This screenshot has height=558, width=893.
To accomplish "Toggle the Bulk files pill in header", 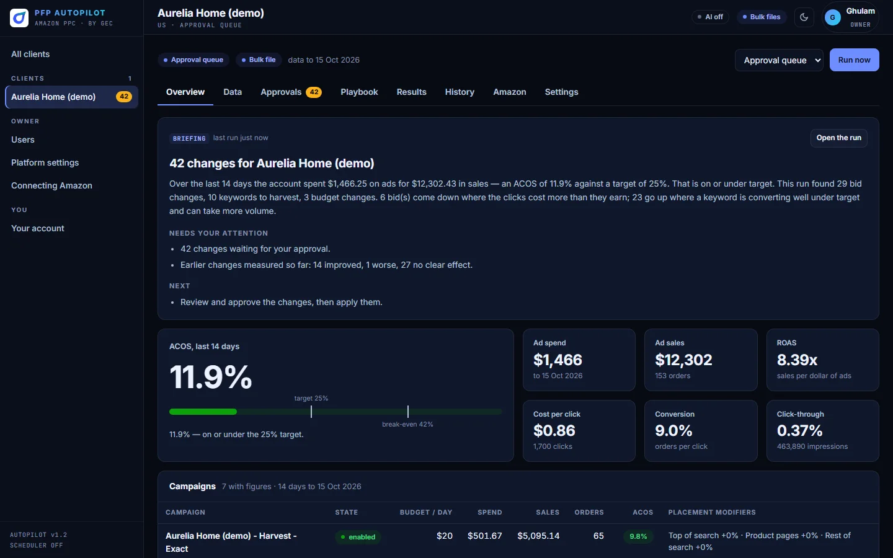I will (762, 17).
